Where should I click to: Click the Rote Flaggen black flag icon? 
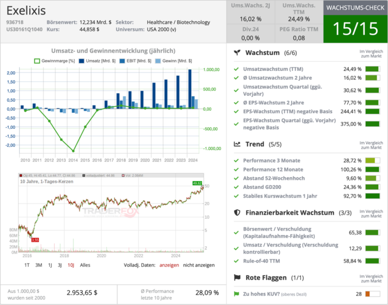coord(237,277)
